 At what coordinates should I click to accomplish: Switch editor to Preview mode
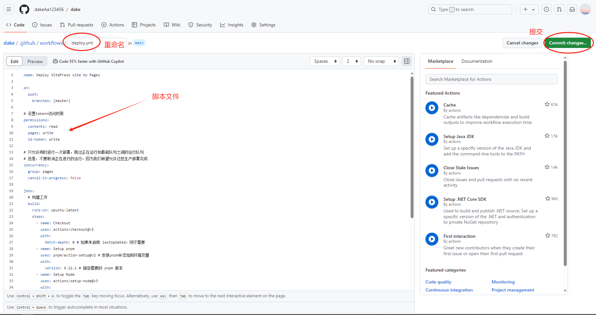point(35,61)
